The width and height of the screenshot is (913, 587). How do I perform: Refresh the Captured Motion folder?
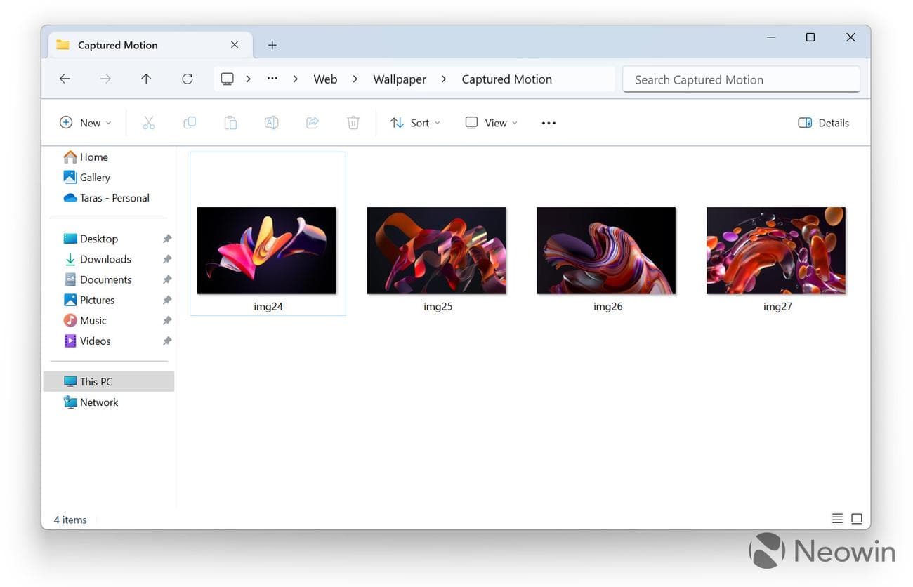click(x=187, y=79)
